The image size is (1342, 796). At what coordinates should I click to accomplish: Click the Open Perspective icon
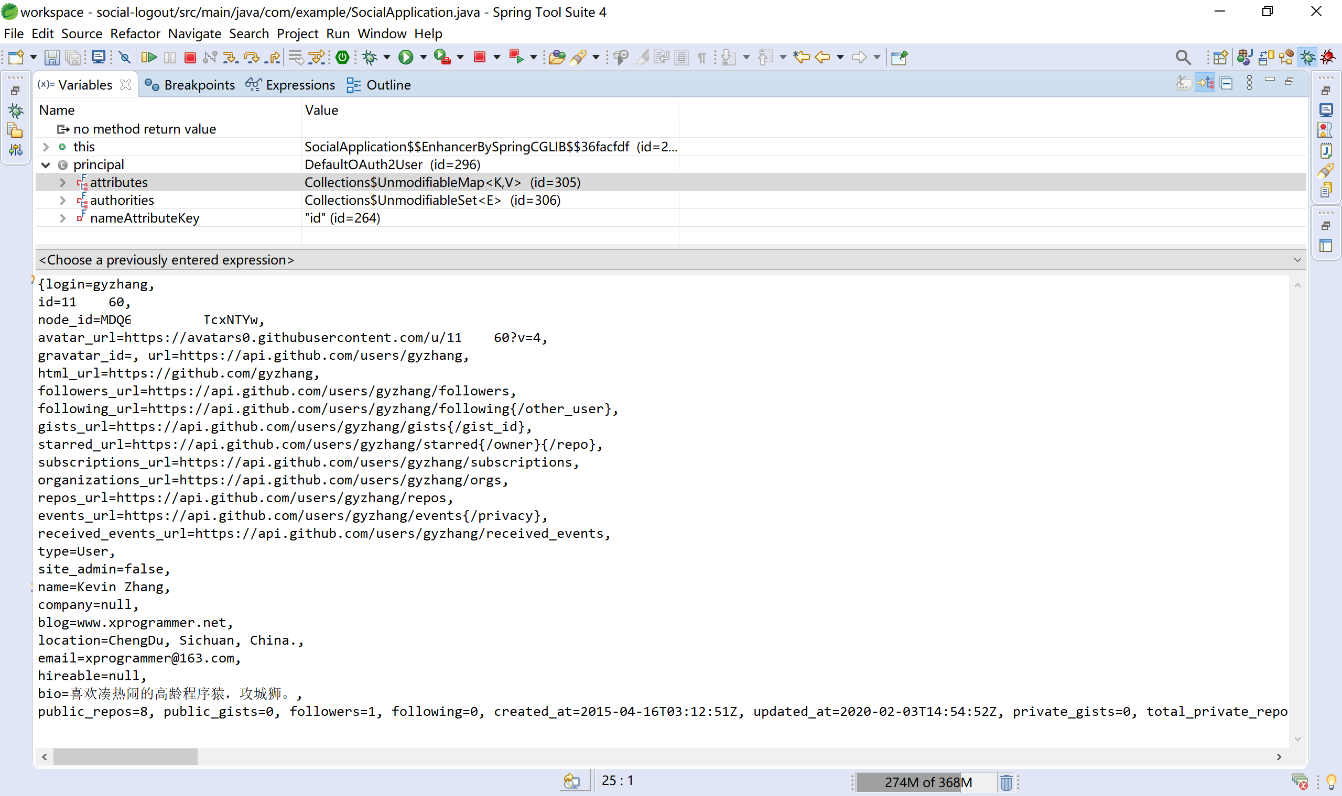pyautogui.click(x=1220, y=58)
